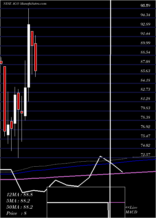Click the 84.18 price axis label
Screen dimensions: 156x218
point(145,80)
